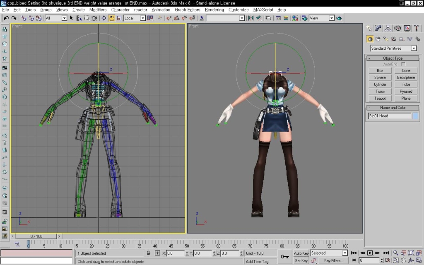Activate the Select and Scale tool
The image size is (424, 265).
[x=119, y=18]
